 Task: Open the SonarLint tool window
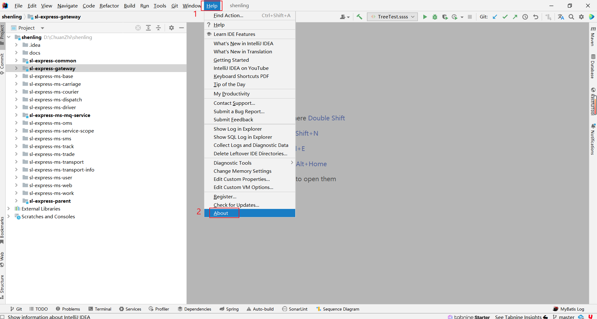(295, 309)
